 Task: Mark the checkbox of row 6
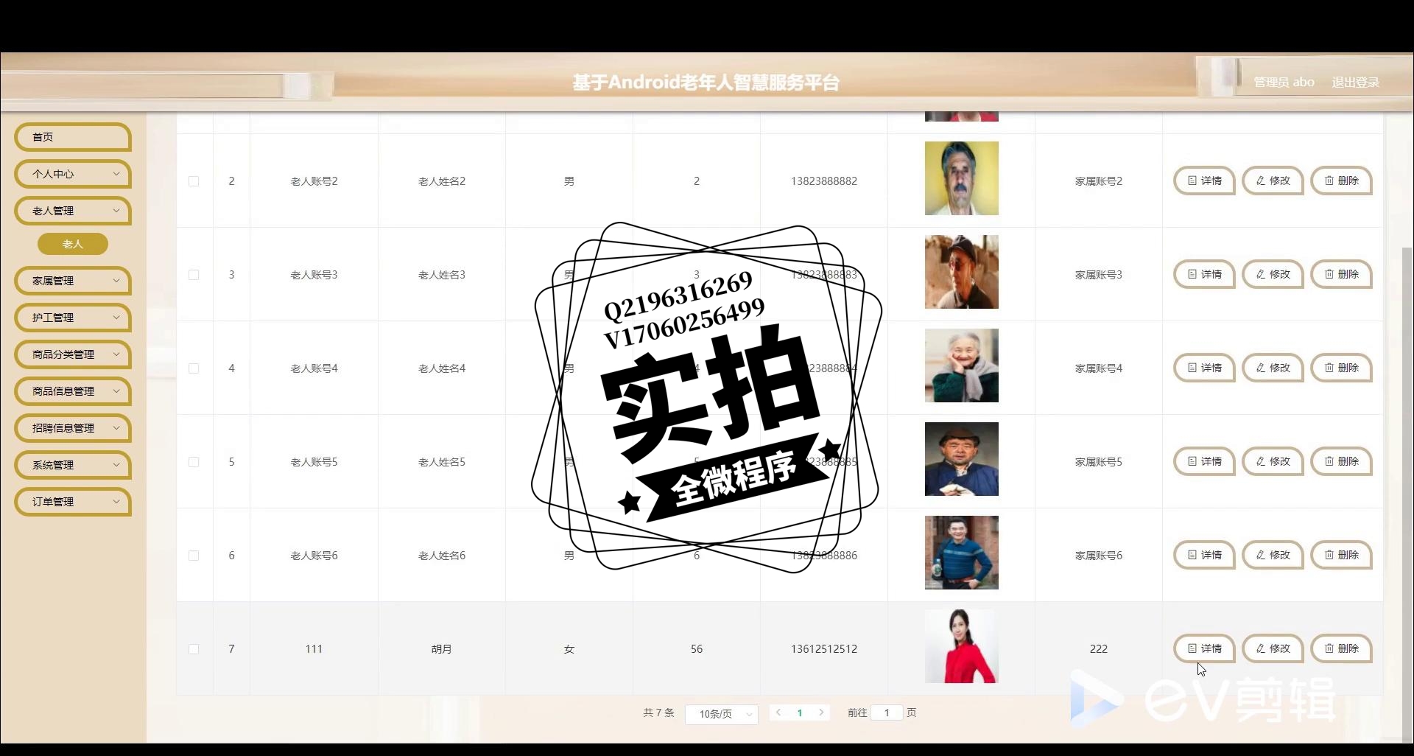pos(194,556)
